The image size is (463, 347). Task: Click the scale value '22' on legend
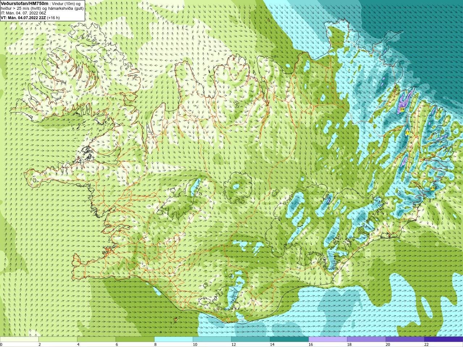pyautogui.click(x=426, y=344)
